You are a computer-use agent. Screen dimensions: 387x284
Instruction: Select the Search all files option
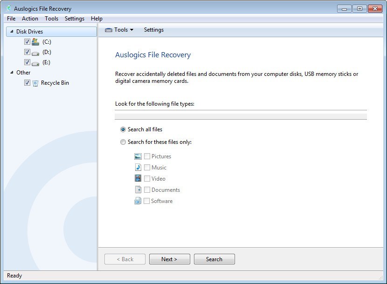tap(123, 129)
